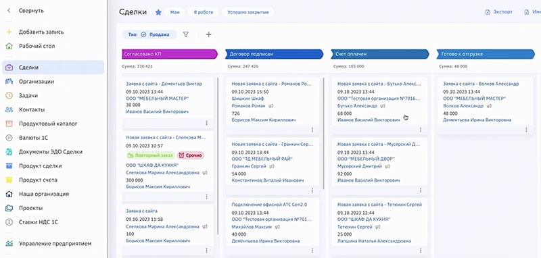The width and height of the screenshot is (541, 258).
Task: Click the Задачи clock icon
Action: tap(9, 96)
